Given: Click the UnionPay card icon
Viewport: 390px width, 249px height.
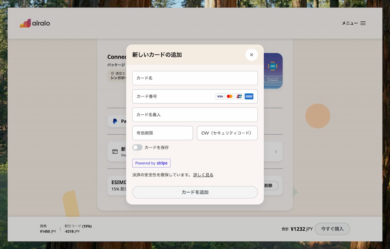Looking at the screenshot, I should tap(239, 96).
